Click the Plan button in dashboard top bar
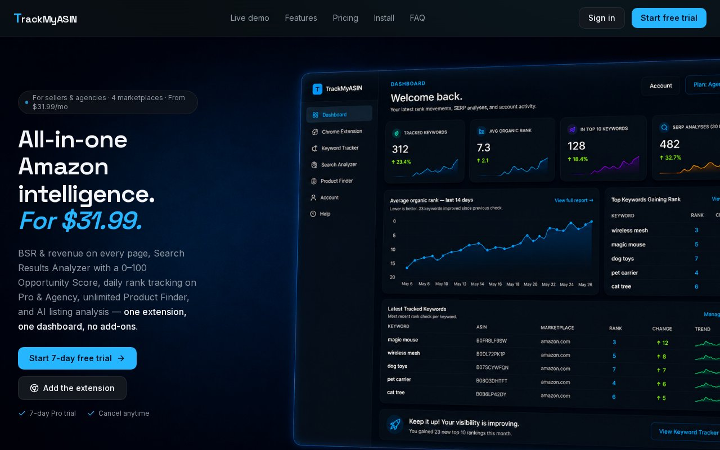 tap(703, 84)
